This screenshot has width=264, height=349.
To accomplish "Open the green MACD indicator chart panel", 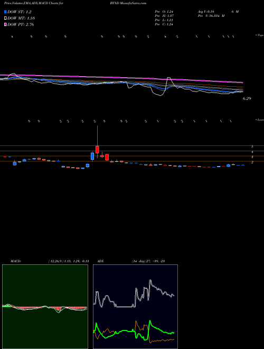I will click(x=45, y=307).
